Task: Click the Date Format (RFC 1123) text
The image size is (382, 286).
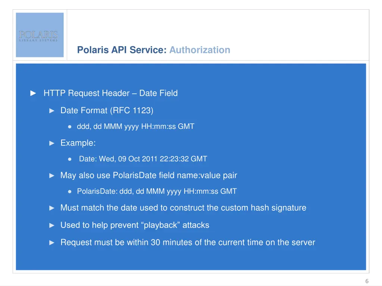Action: click(107, 111)
